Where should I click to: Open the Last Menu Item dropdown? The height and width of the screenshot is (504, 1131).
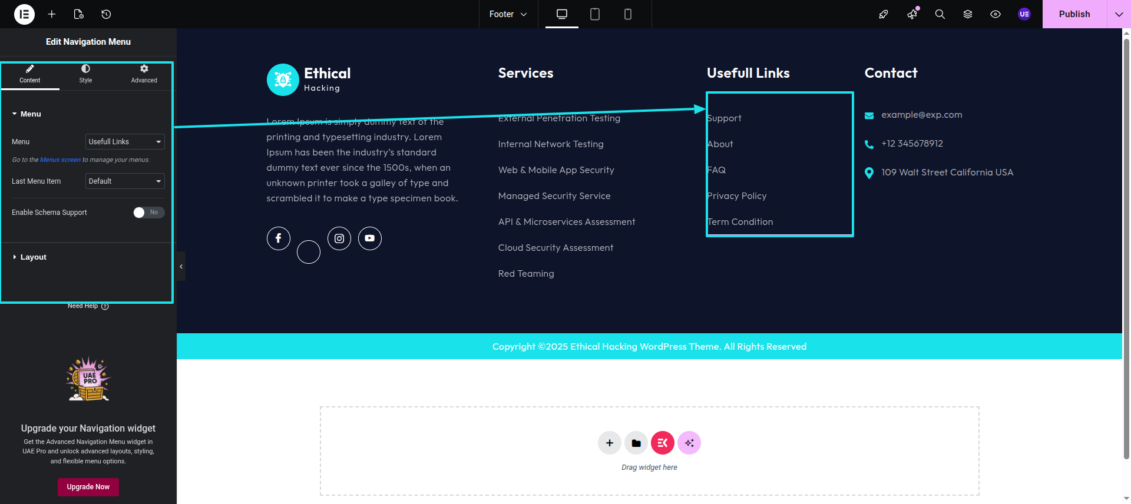(x=125, y=181)
